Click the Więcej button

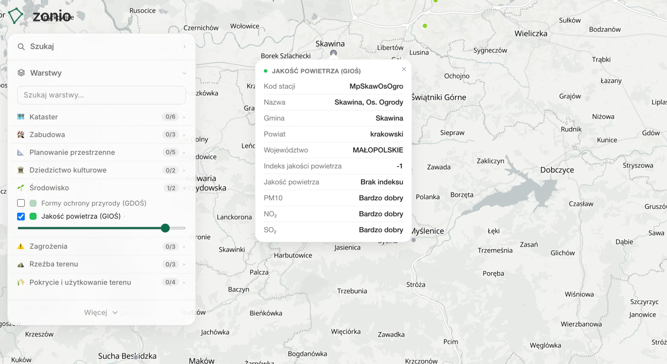(x=101, y=312)
